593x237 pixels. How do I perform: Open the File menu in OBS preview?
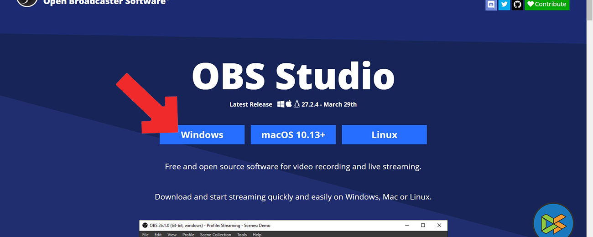[146, 234]
